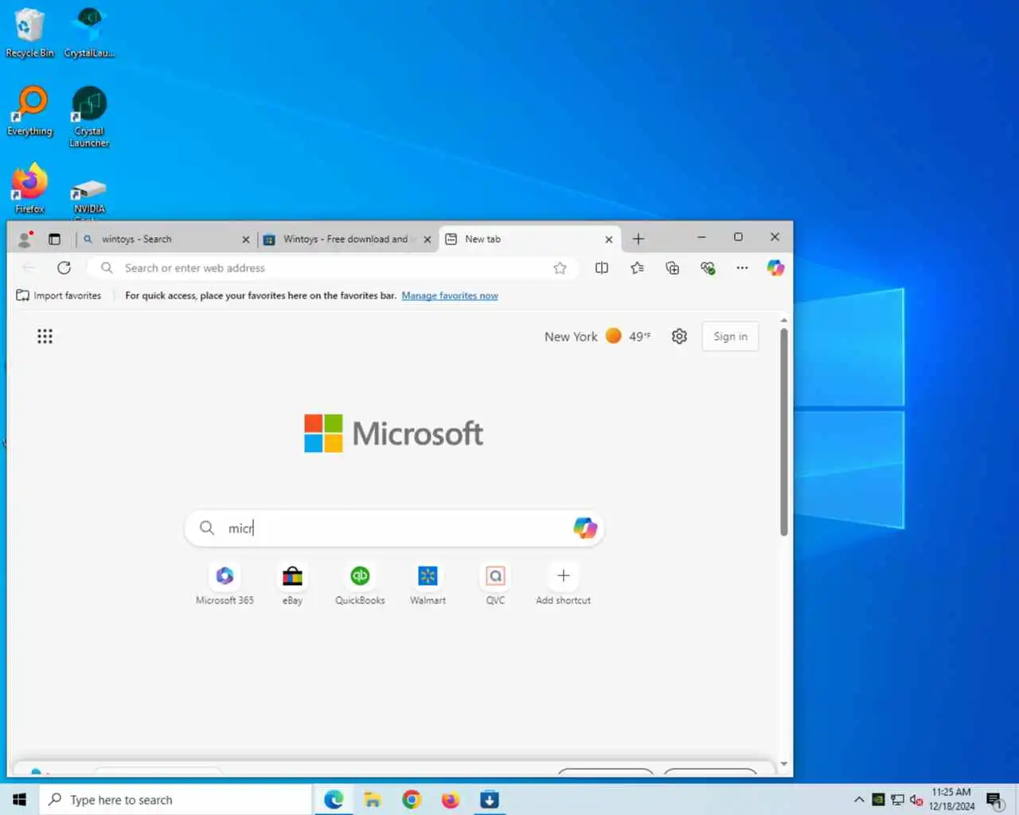This screenshot has height=815, width=1019.
Task: Close the New tab tab
Action: click(x=609, y=240)
